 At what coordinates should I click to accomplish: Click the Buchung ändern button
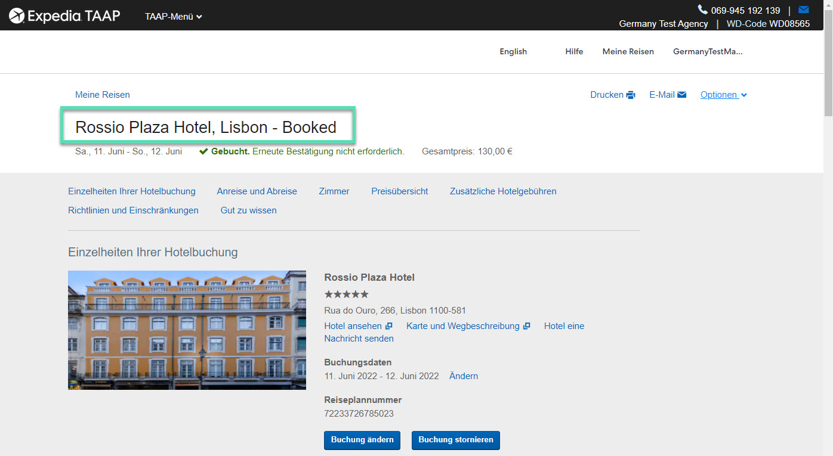click(x=362, y=440)
